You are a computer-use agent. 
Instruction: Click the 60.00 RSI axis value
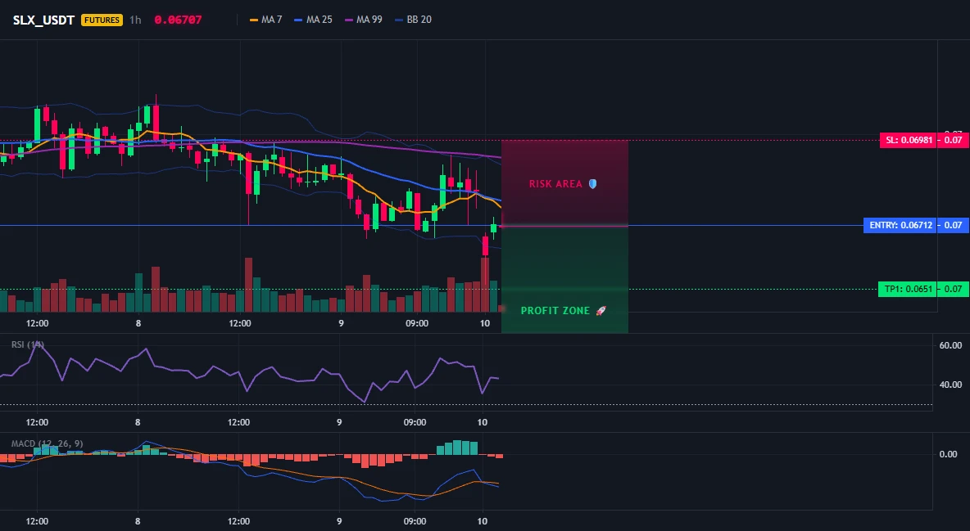(950, 345)
